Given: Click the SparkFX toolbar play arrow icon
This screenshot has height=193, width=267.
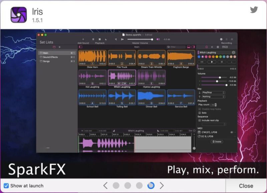Looking at the screenshot, I should pyautogui.click(x=122, y=39).
